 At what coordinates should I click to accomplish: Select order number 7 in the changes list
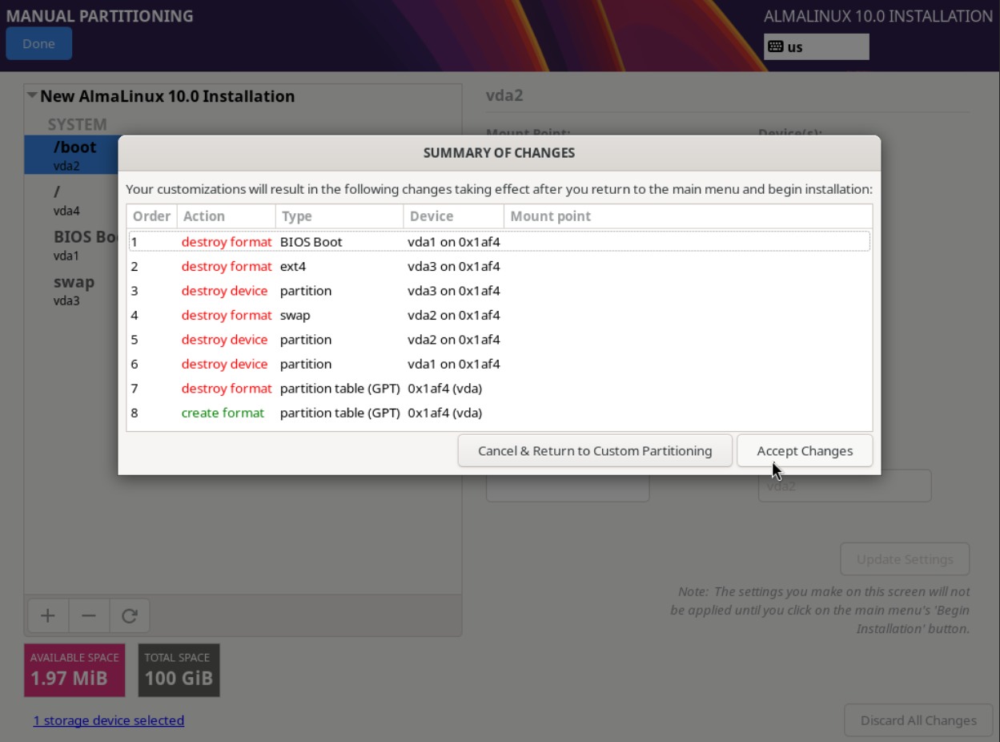pyautogui.click(x=135, y=389)
